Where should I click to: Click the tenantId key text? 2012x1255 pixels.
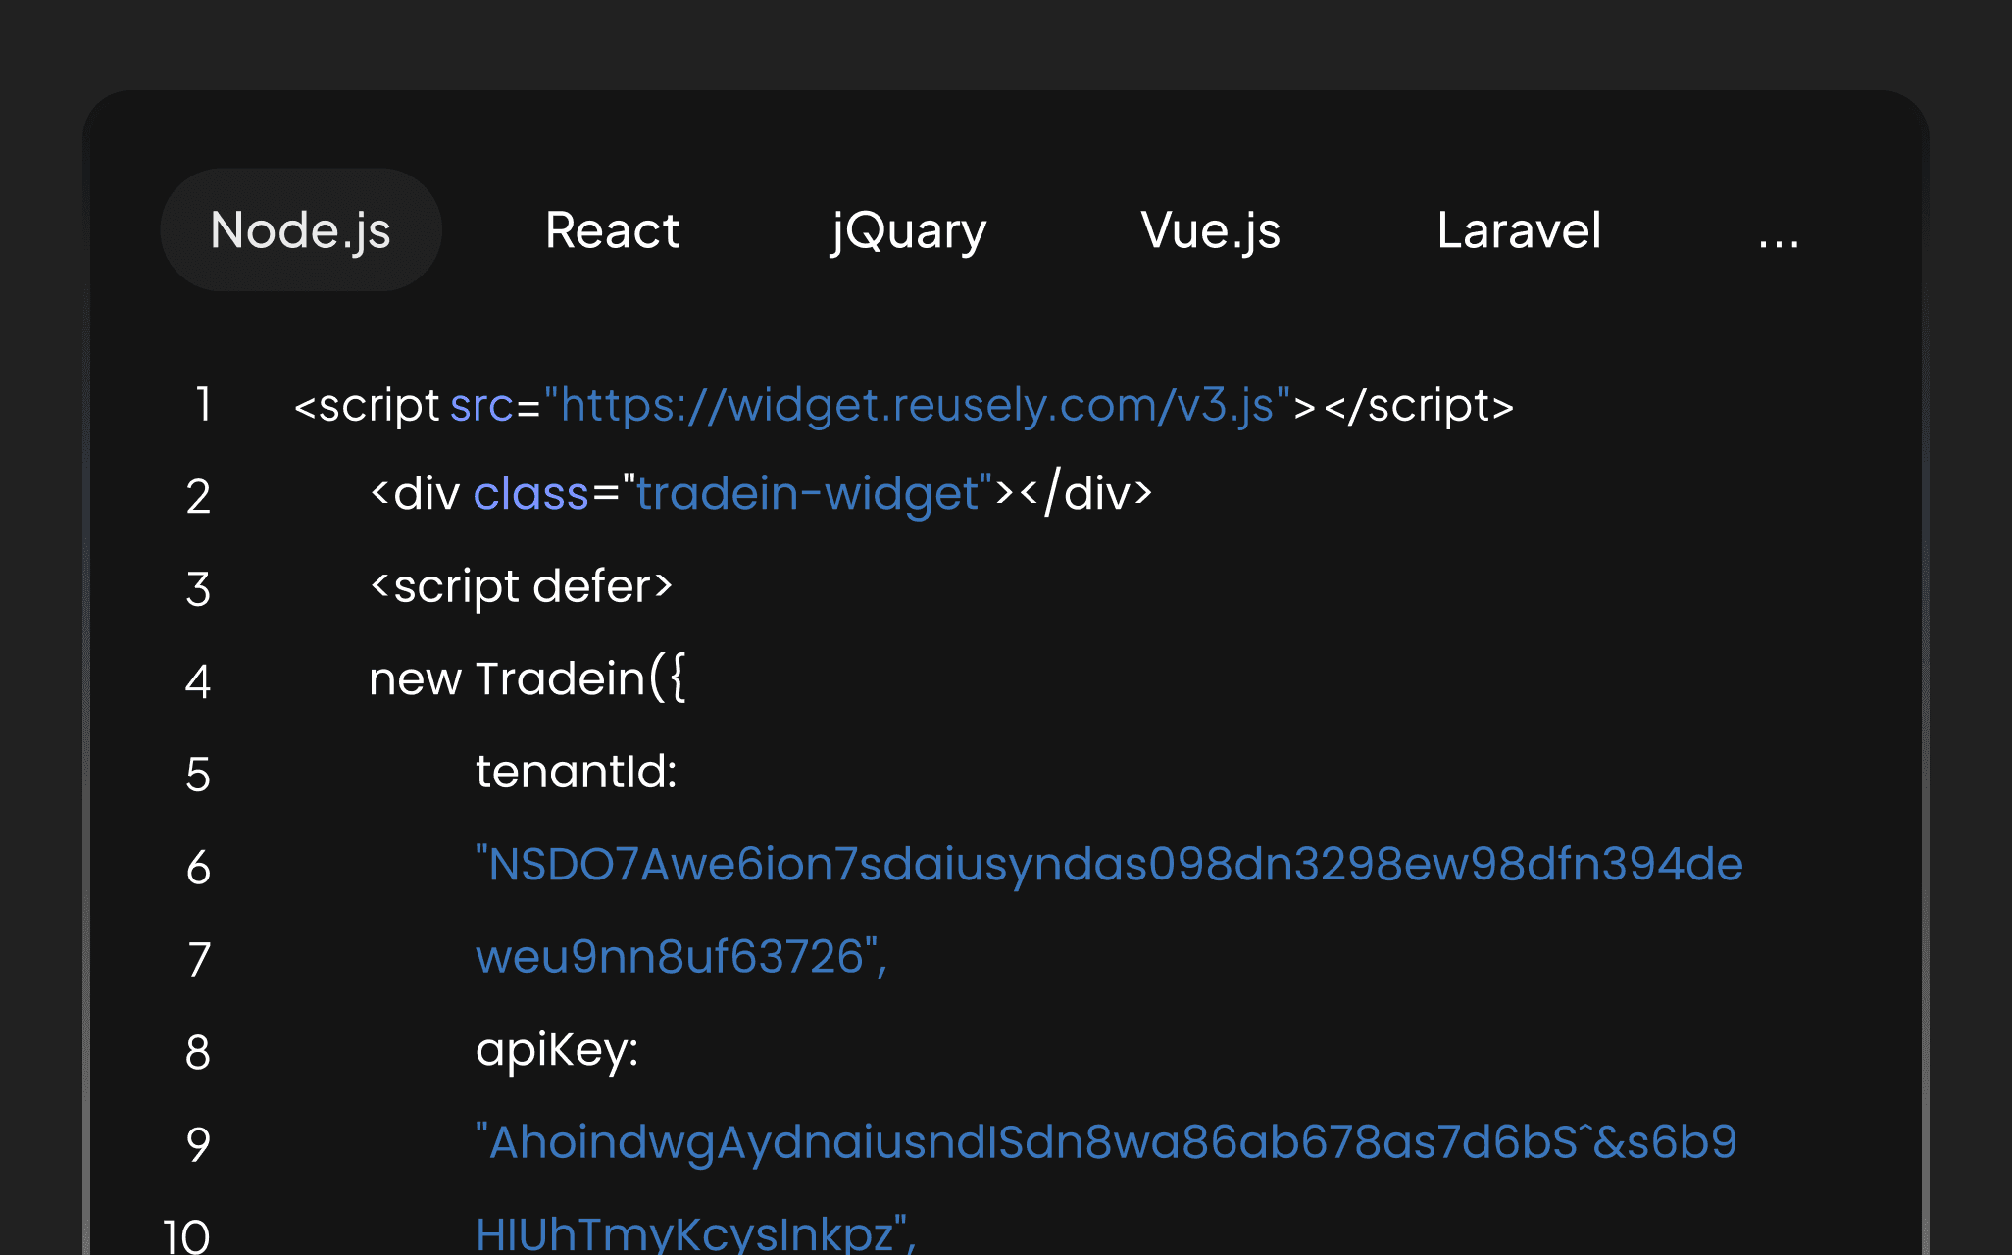click(x=577, y=771)
